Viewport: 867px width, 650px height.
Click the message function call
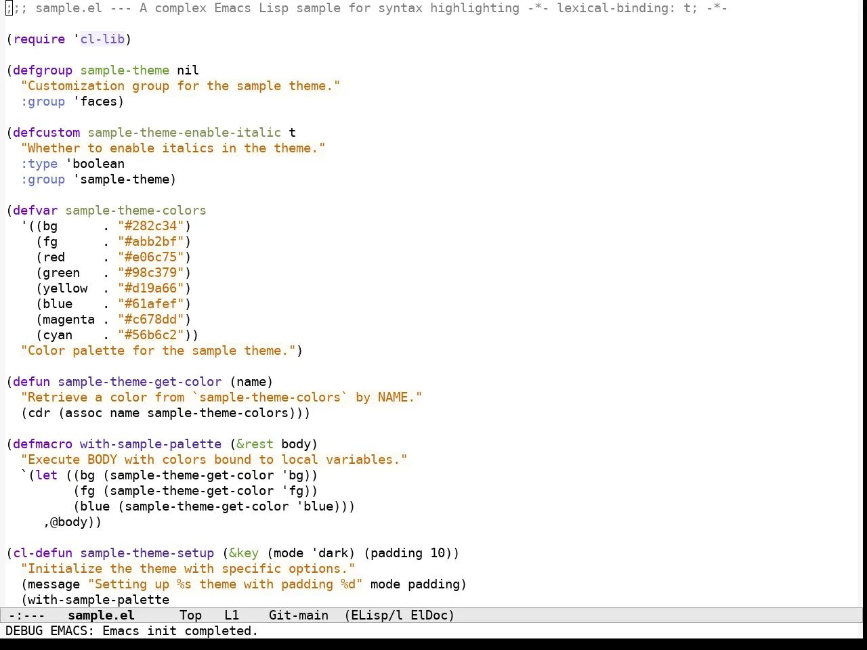(54, 584)
